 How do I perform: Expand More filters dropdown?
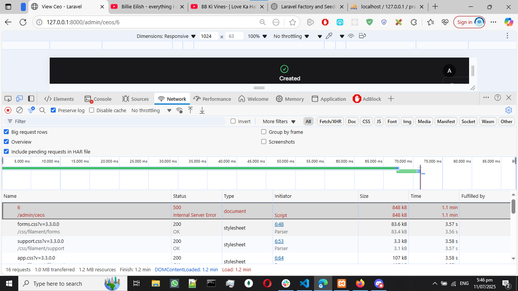click(x=279, y=121)
